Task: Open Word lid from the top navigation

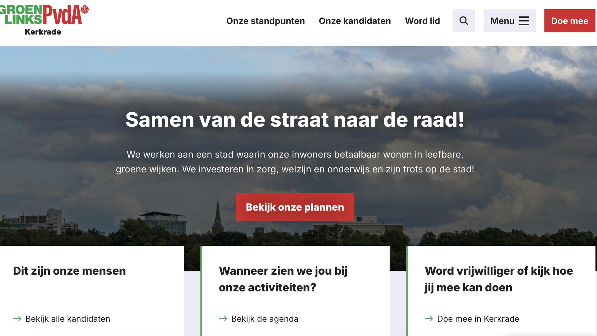Action: 422,21
